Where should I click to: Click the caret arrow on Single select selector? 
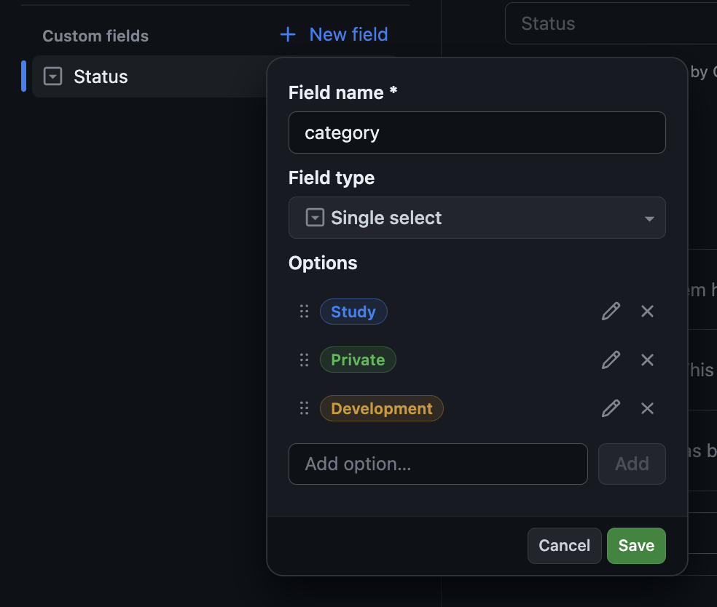tap(649, 218)
